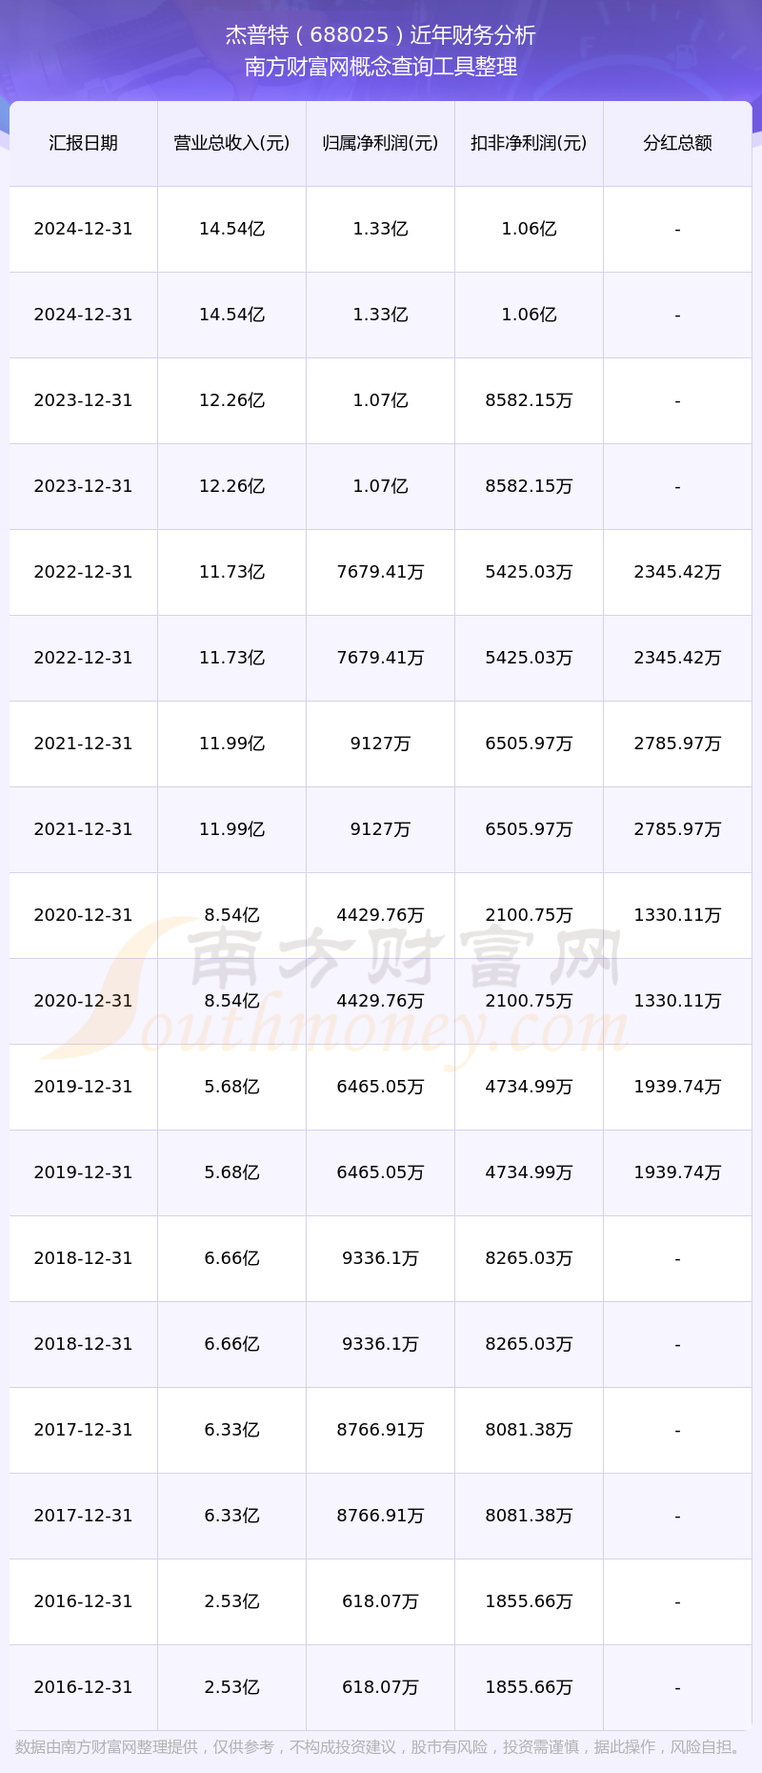Click the second 1939.74万 dividend cell
Screen dimensions: 762x1773
(x=677, y=1172)
